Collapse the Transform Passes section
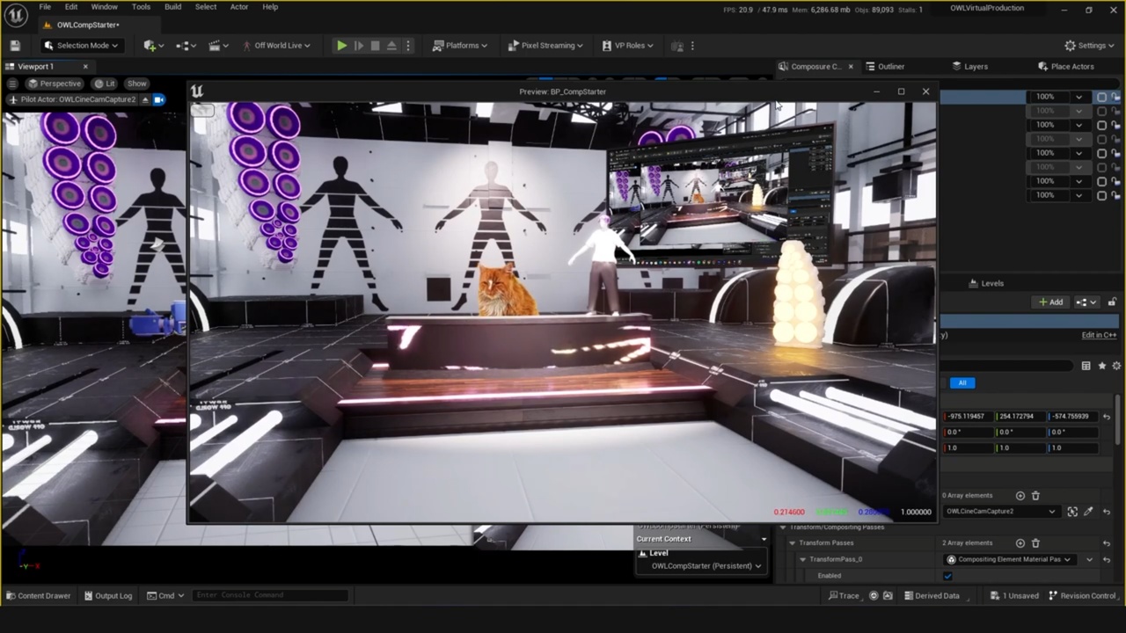 tap(793, 543)
